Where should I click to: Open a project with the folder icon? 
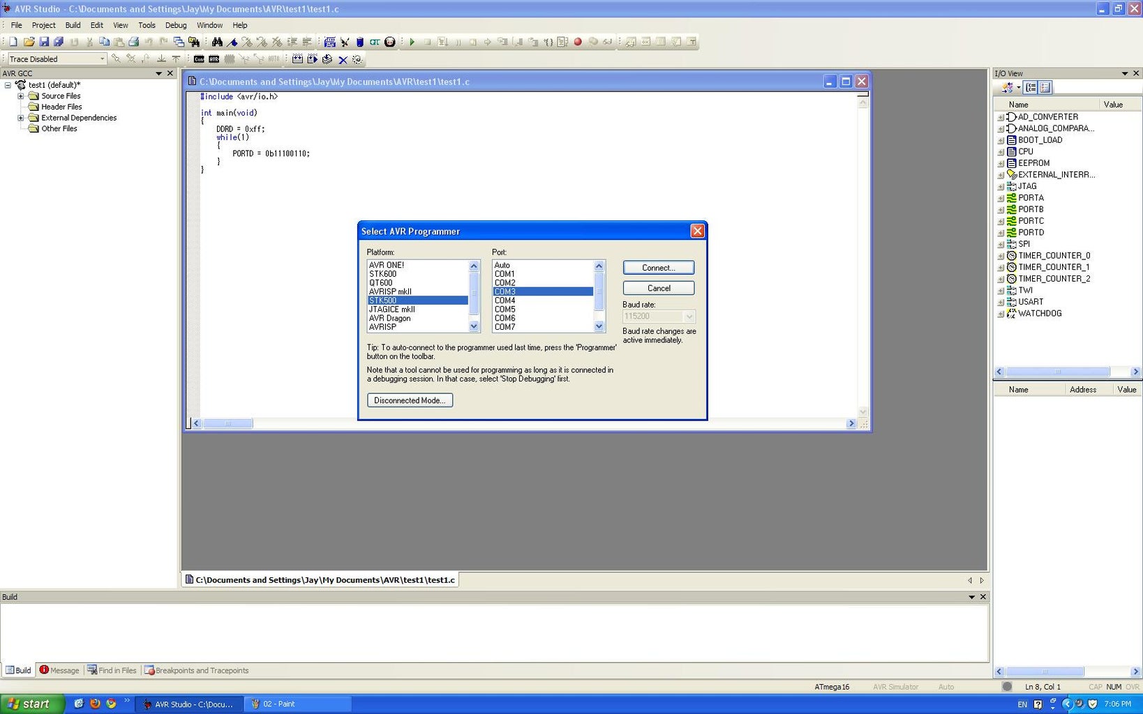(29, 42)
